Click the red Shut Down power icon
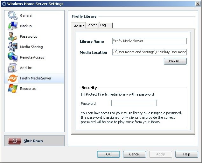 tap(15, 141)
